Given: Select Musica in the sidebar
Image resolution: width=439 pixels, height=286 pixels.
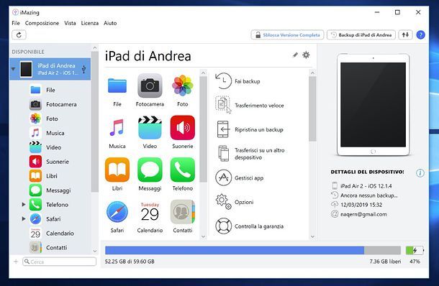Looking at the screenshot, I should [x=55, y=133].
